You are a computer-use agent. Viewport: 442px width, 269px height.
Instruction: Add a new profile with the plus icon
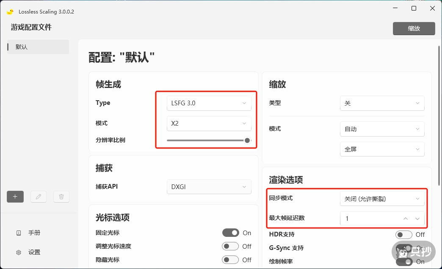(x=15, y=196)
